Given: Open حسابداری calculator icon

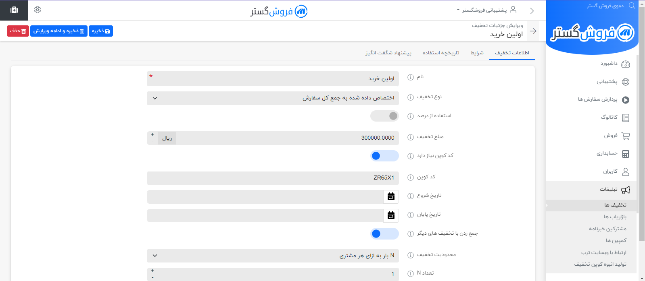Looking at the screenshot, I should 626,154.
